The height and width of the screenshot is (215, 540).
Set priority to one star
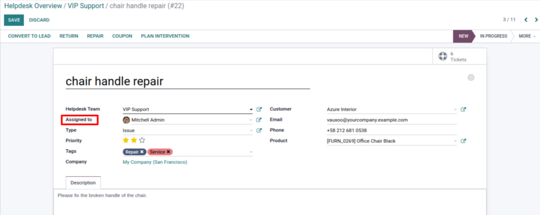click(126, 140)
